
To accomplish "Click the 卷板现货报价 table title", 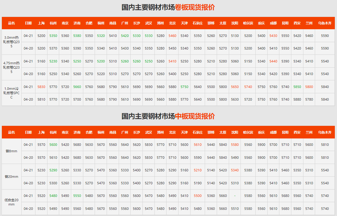I will 168,7.
